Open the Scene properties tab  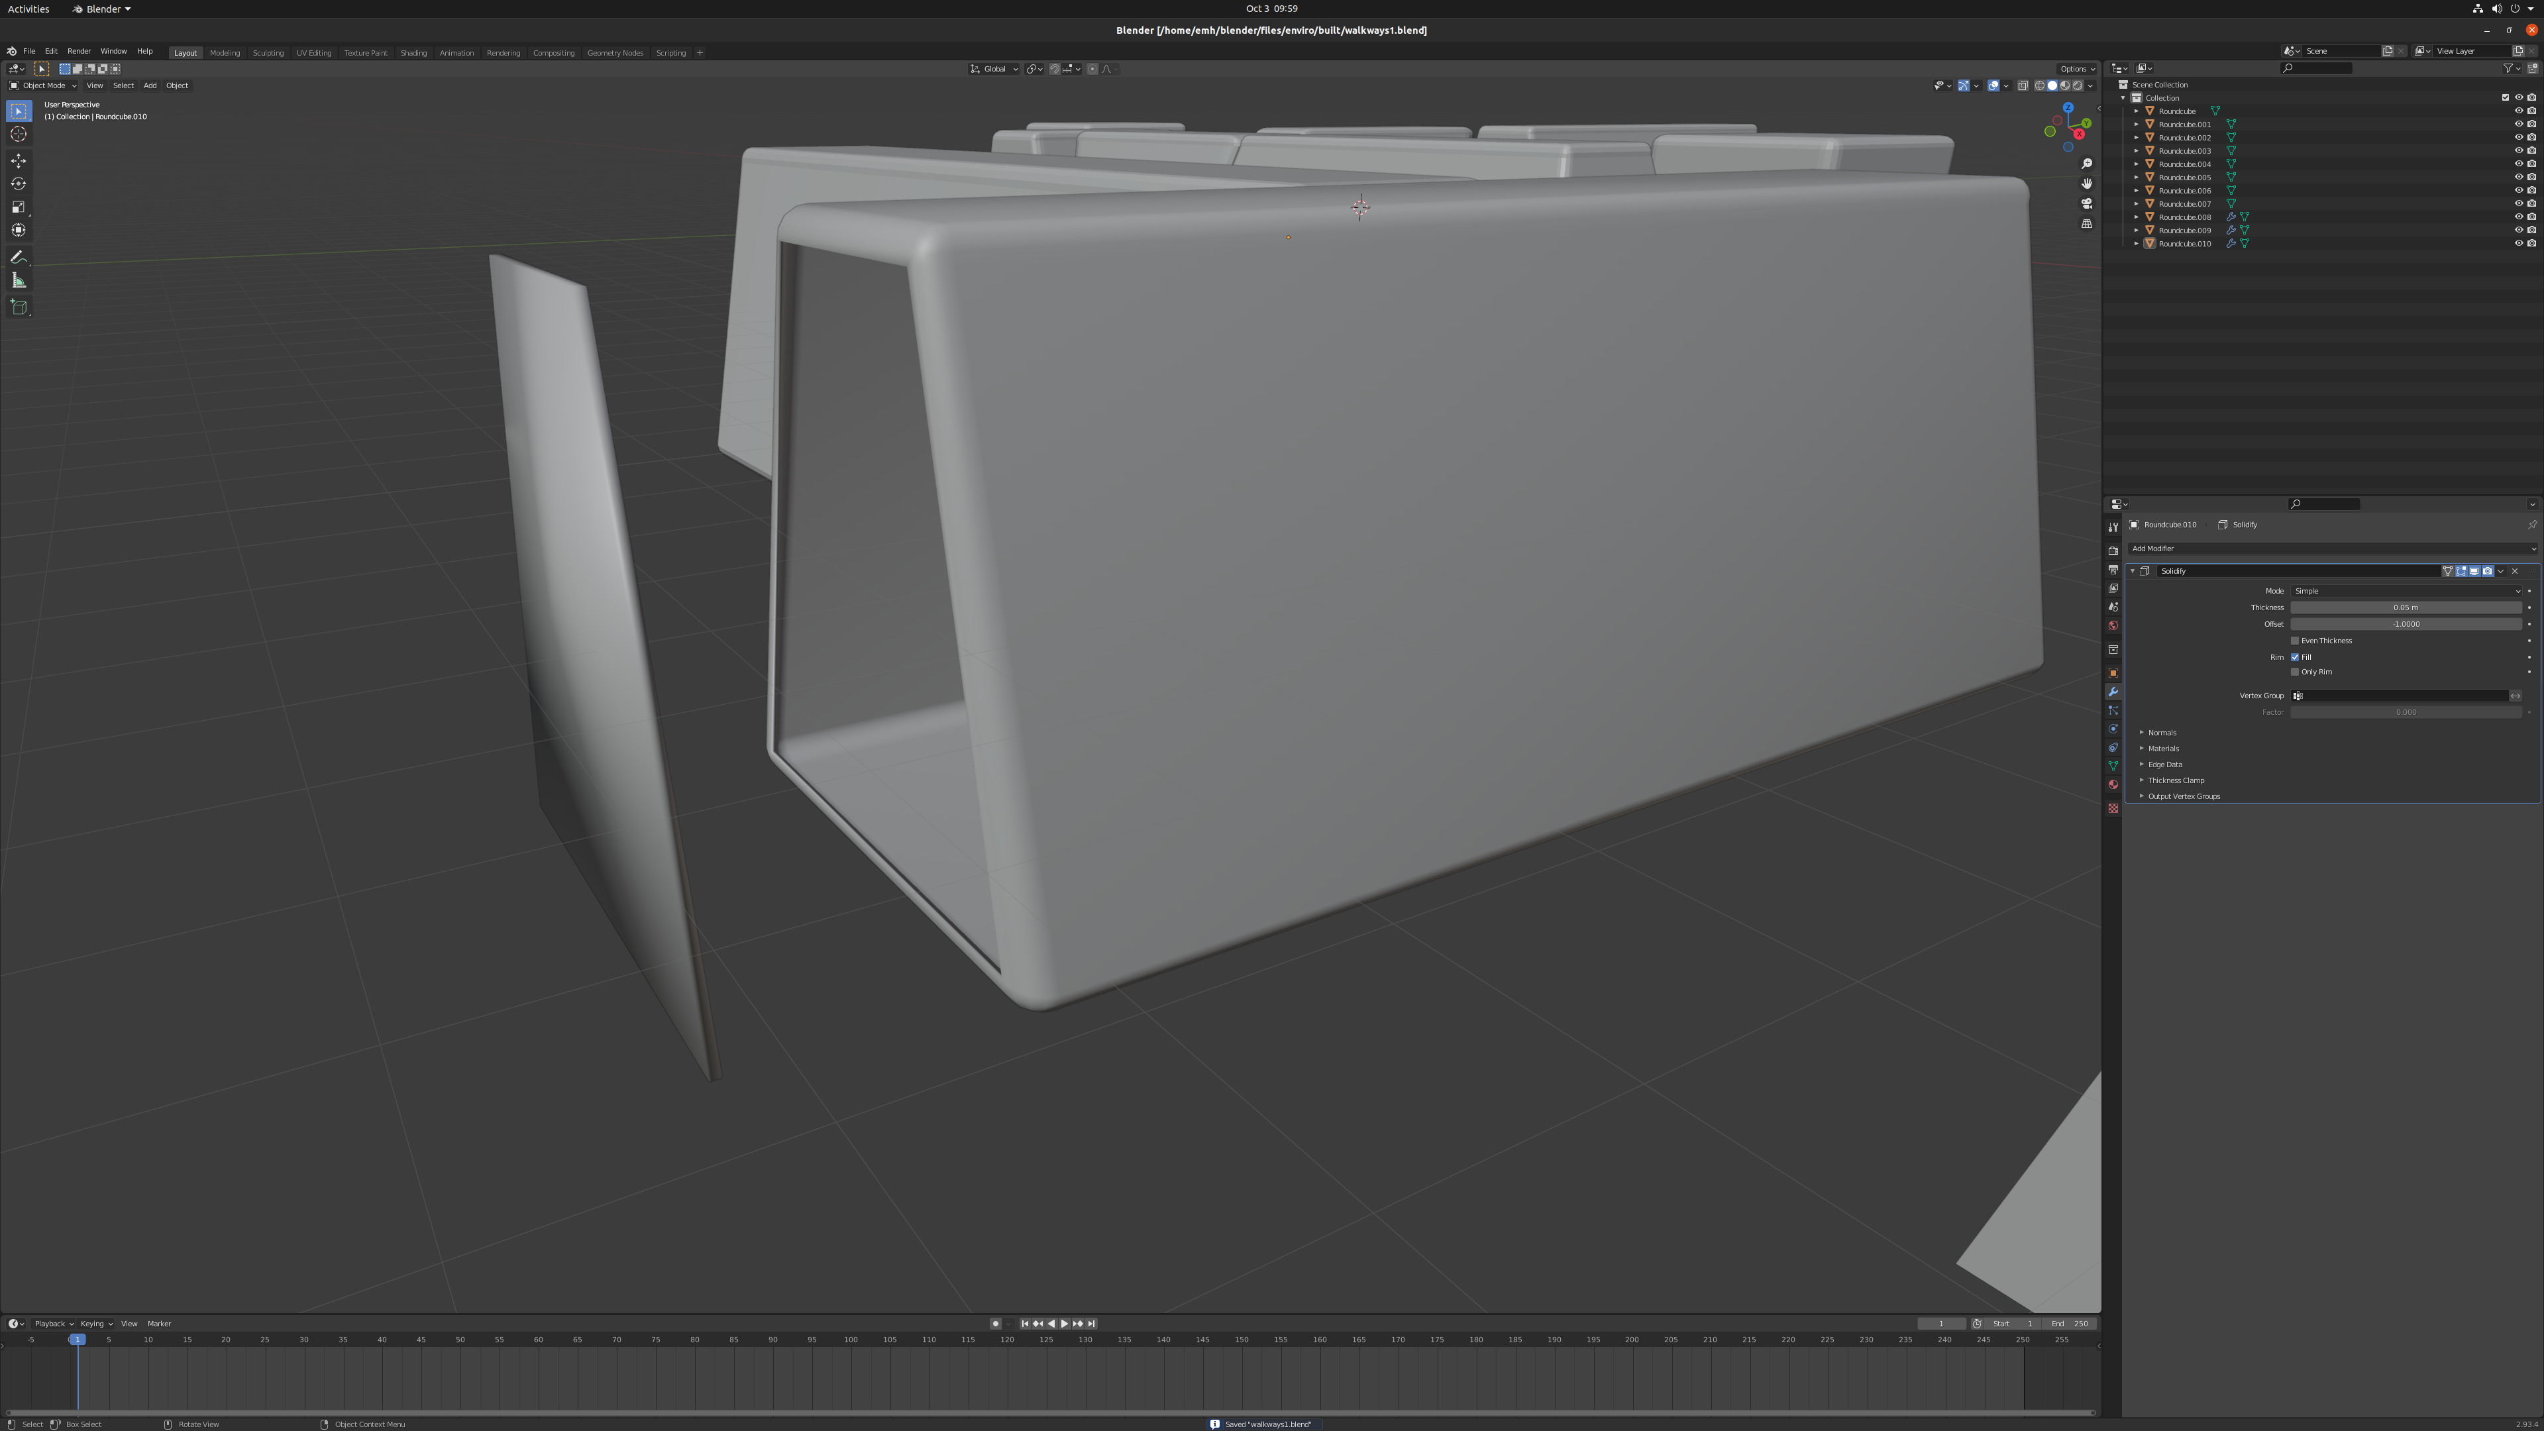click(2113, 608)
